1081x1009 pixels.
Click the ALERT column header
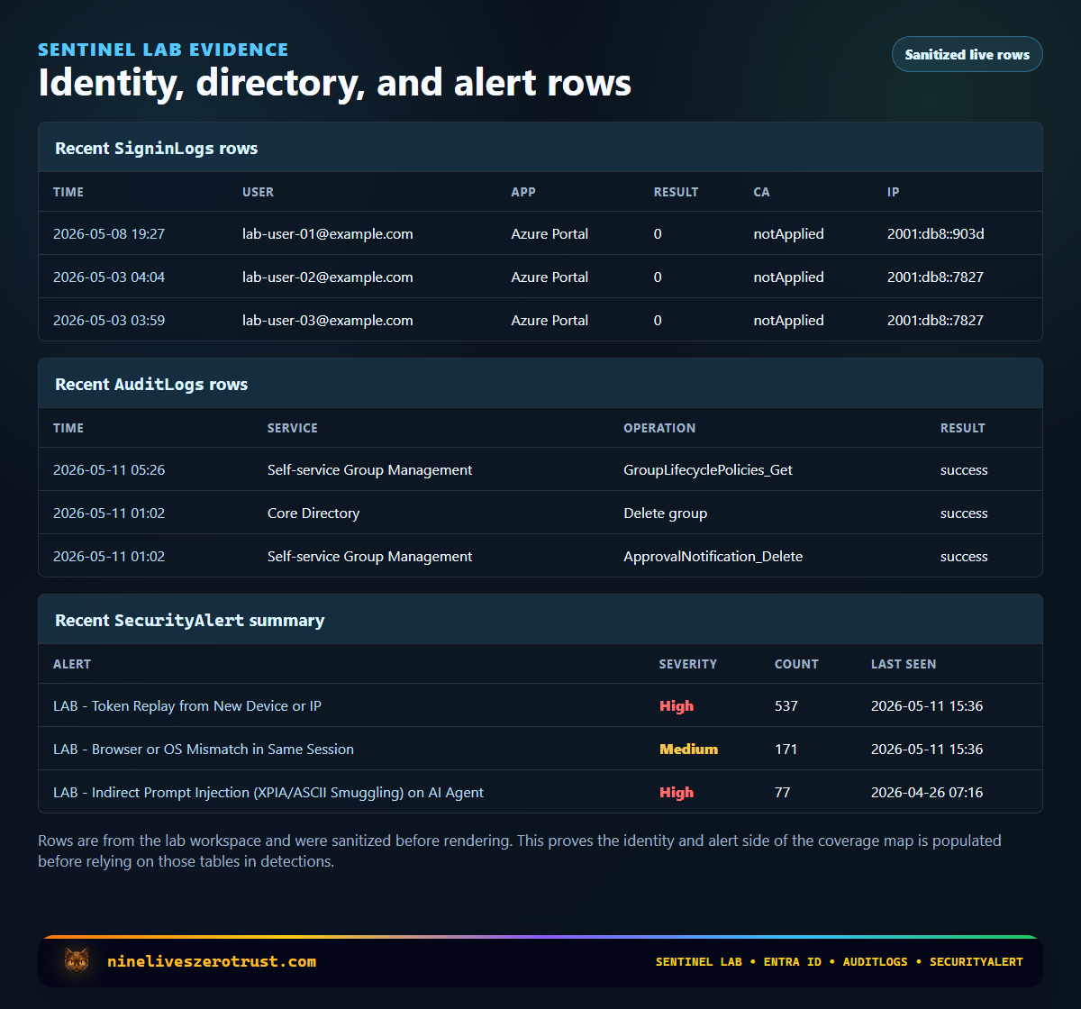[x=72, y=664]
